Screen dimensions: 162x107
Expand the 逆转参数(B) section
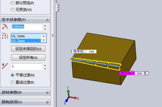[47, 93]
